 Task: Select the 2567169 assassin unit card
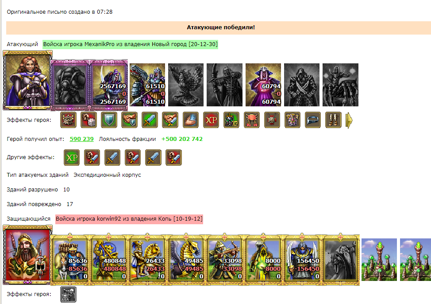(108, 85)
